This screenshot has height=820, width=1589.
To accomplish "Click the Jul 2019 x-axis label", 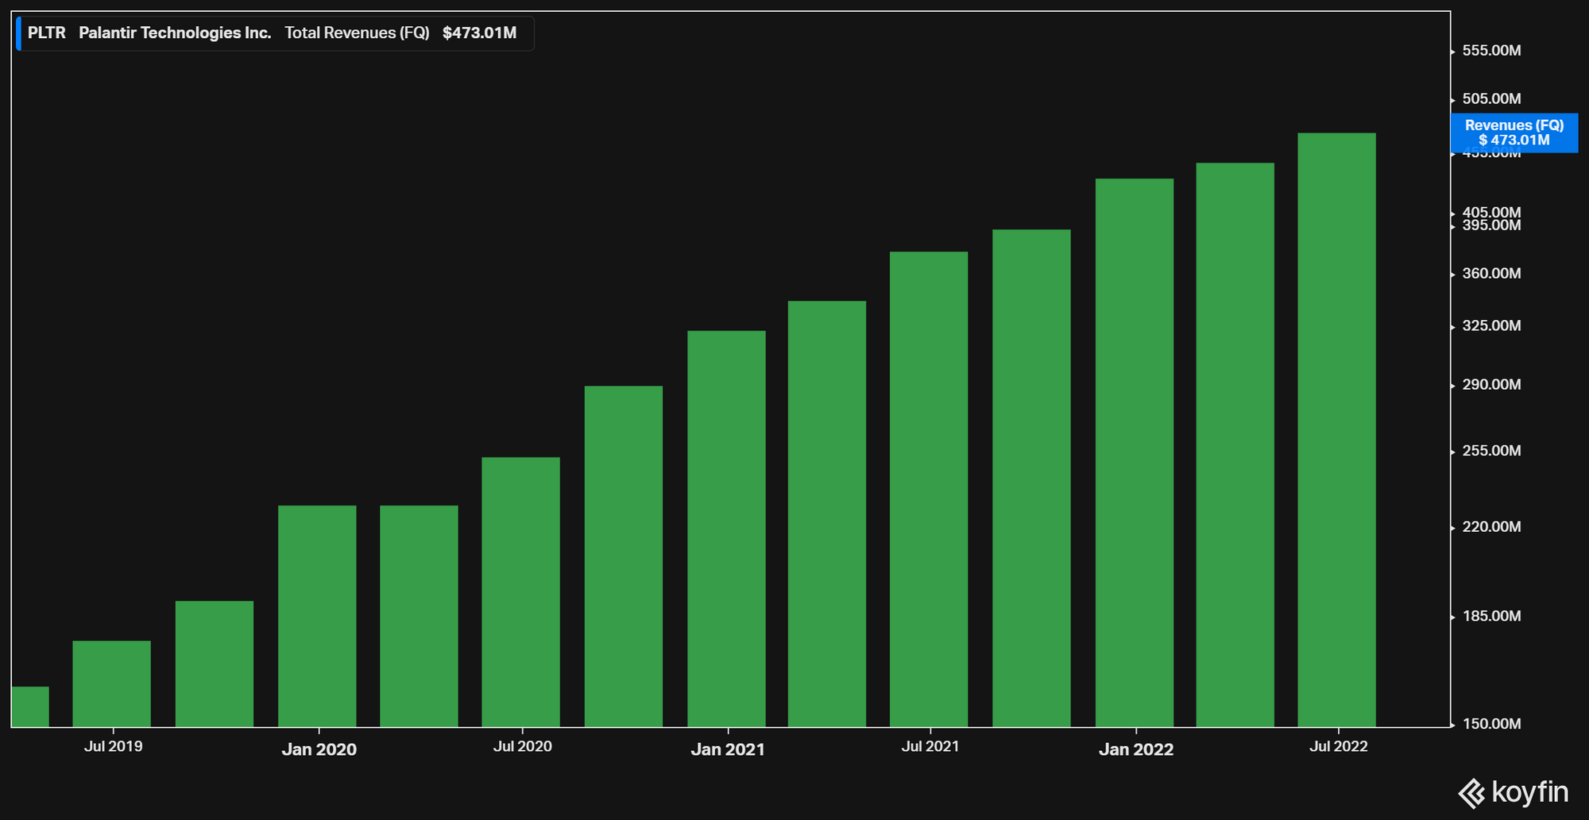I will 114,746.
